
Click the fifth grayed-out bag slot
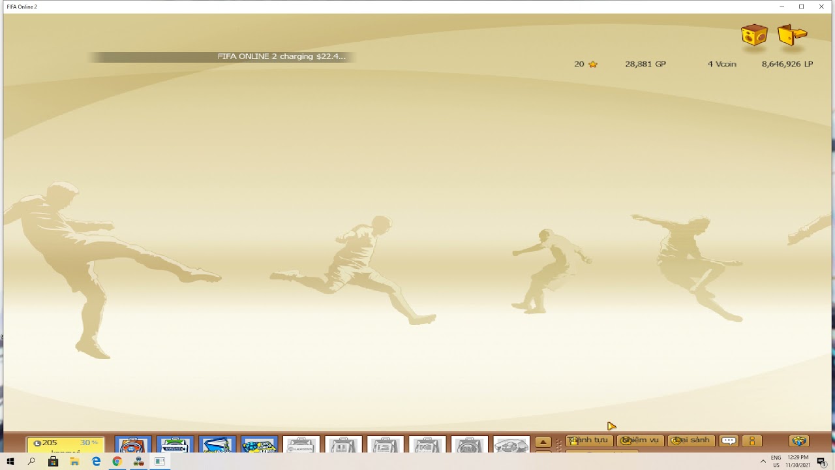pos(469,445)
